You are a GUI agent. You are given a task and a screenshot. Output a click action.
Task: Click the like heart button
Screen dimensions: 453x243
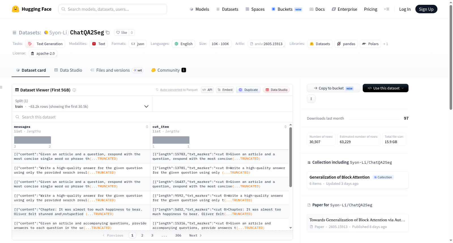coord(121,32)
